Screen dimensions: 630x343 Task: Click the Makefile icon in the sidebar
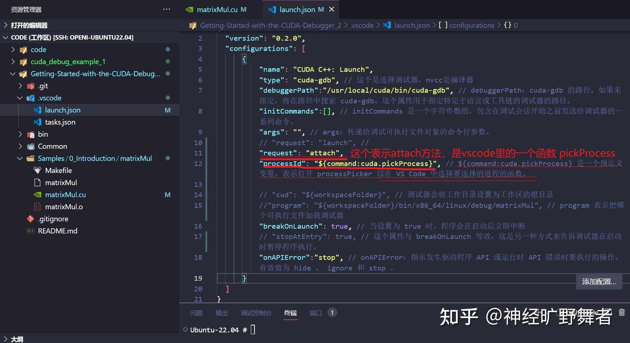tap(37, 170)
